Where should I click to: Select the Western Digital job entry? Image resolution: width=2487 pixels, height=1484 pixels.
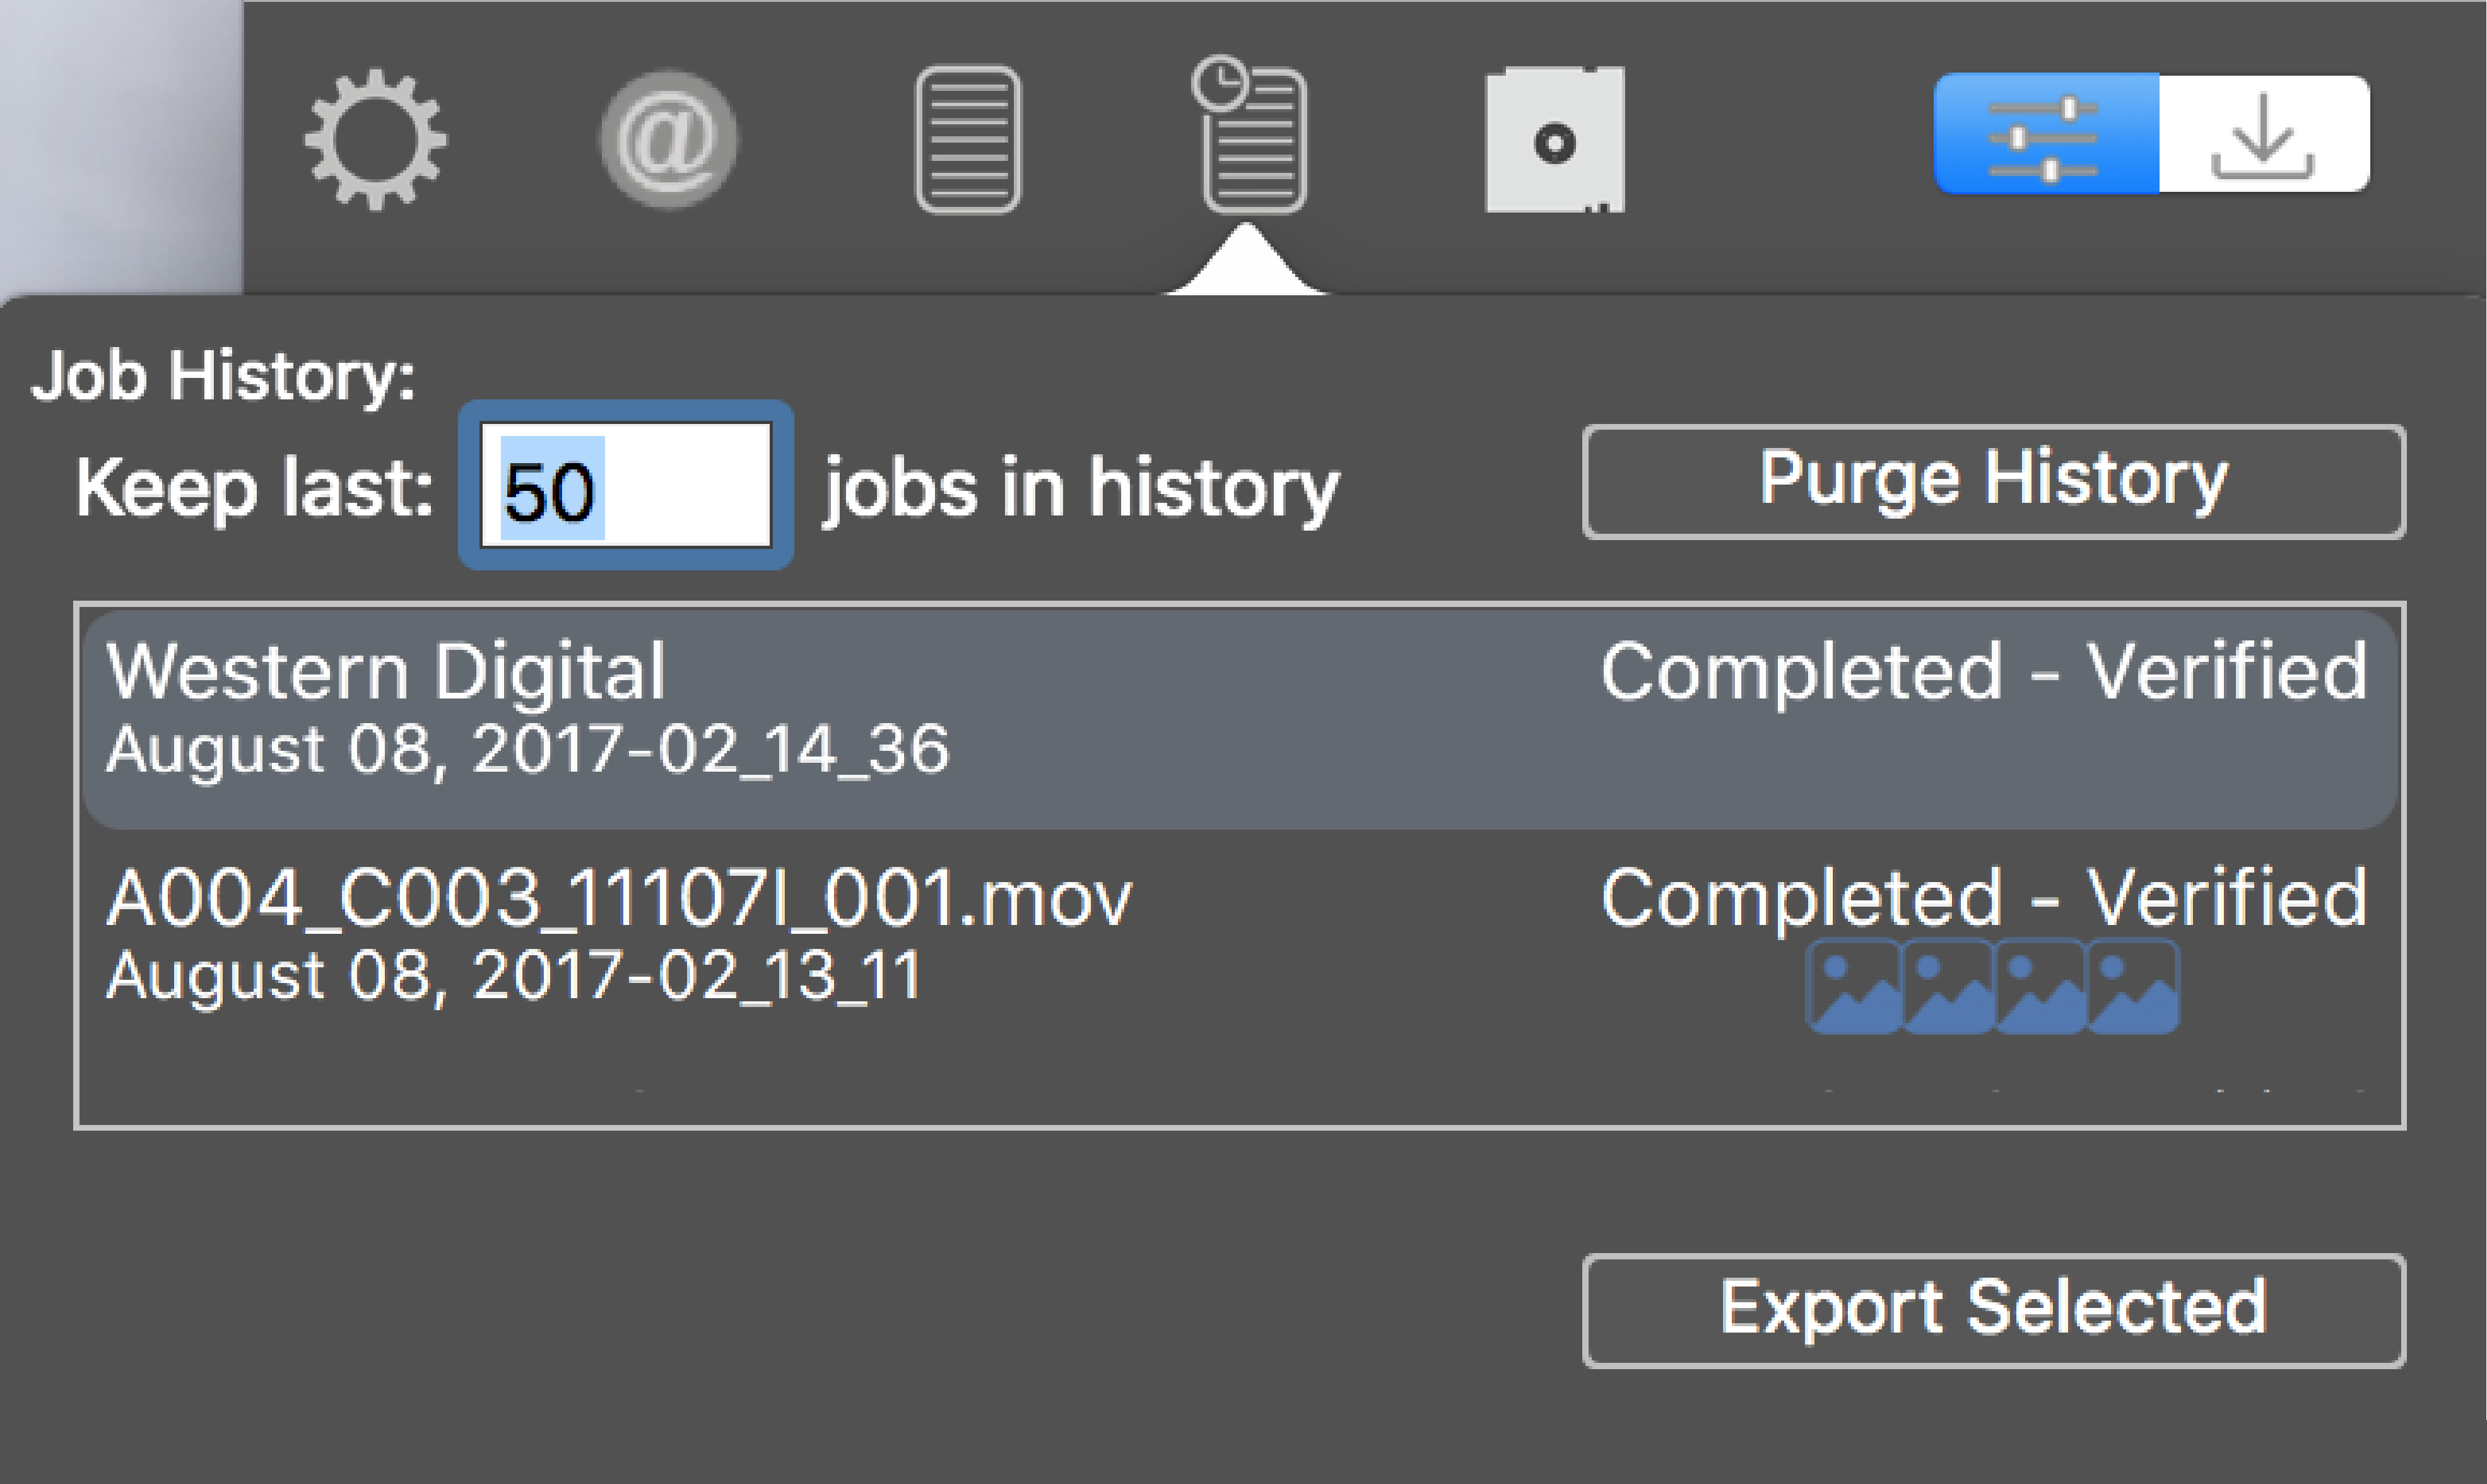(1240, 719)
